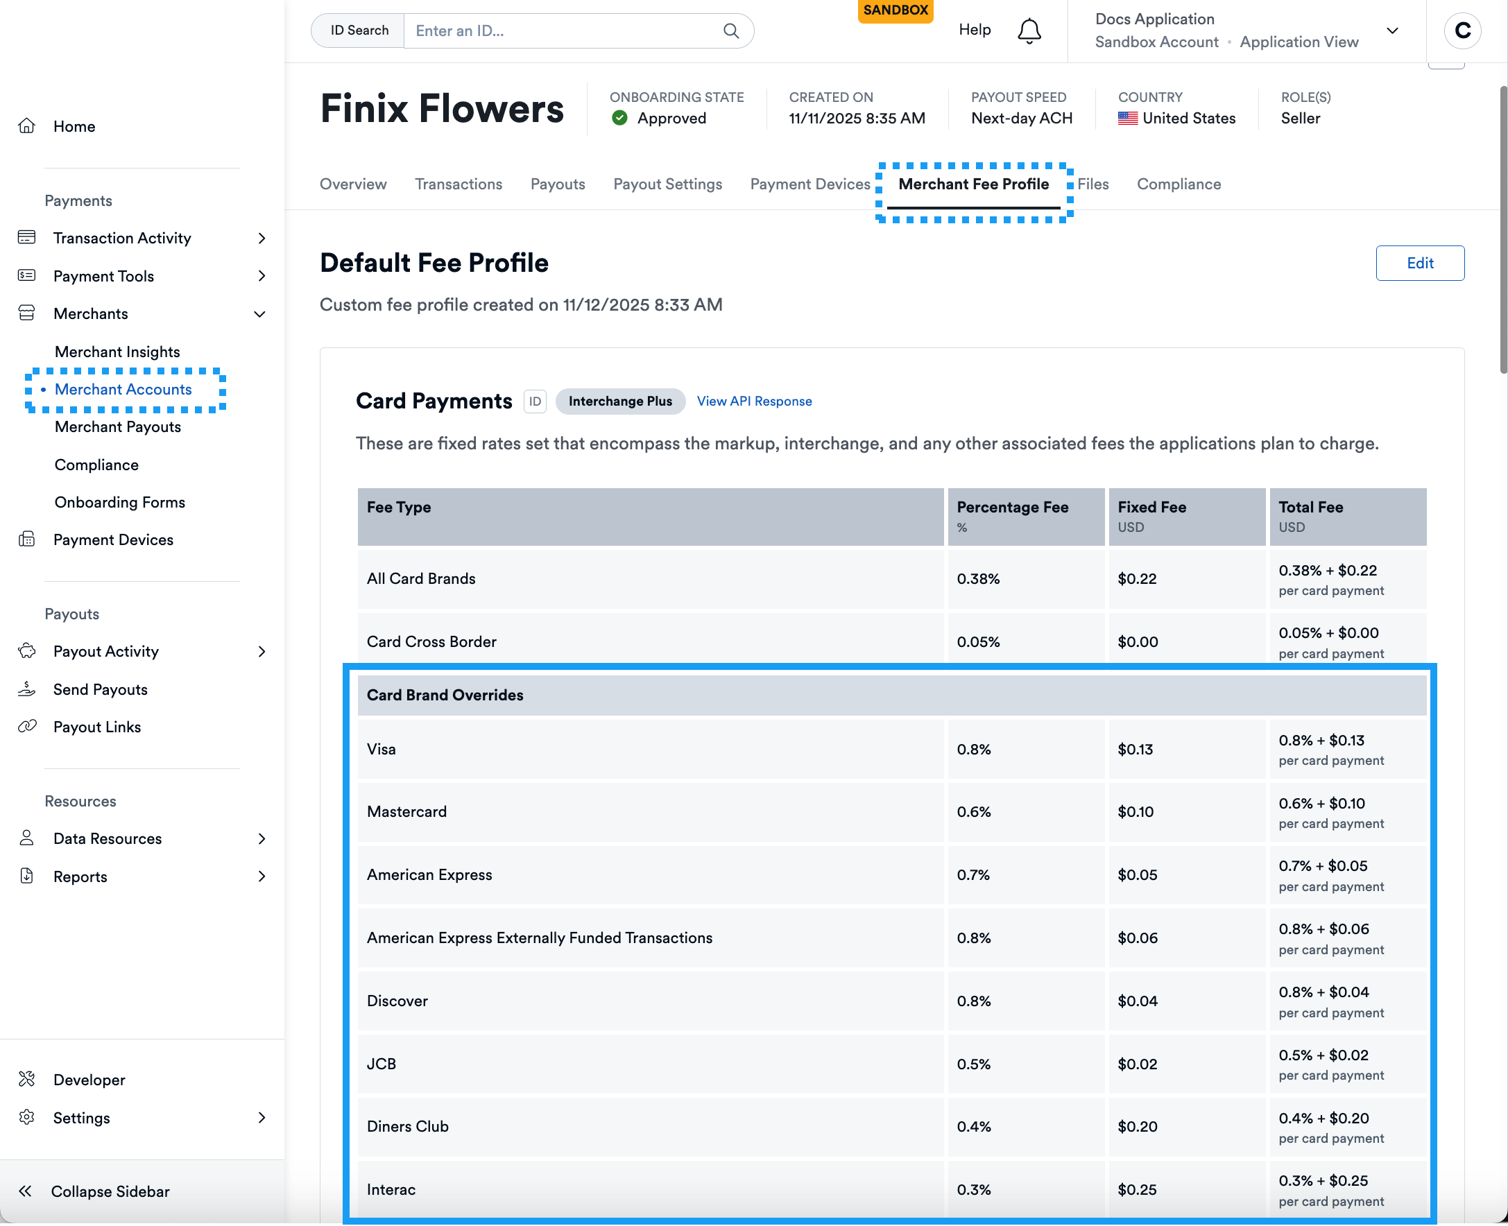Viewport: 1508px width, 1226px height.
Task: Click the Payment Tools icon
Action: tap(27, 275)
